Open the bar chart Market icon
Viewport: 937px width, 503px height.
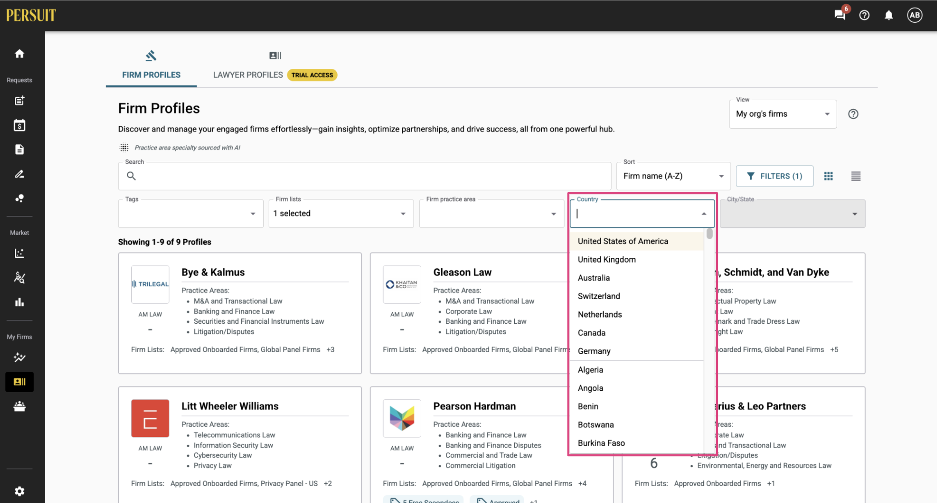click(19, 302)
